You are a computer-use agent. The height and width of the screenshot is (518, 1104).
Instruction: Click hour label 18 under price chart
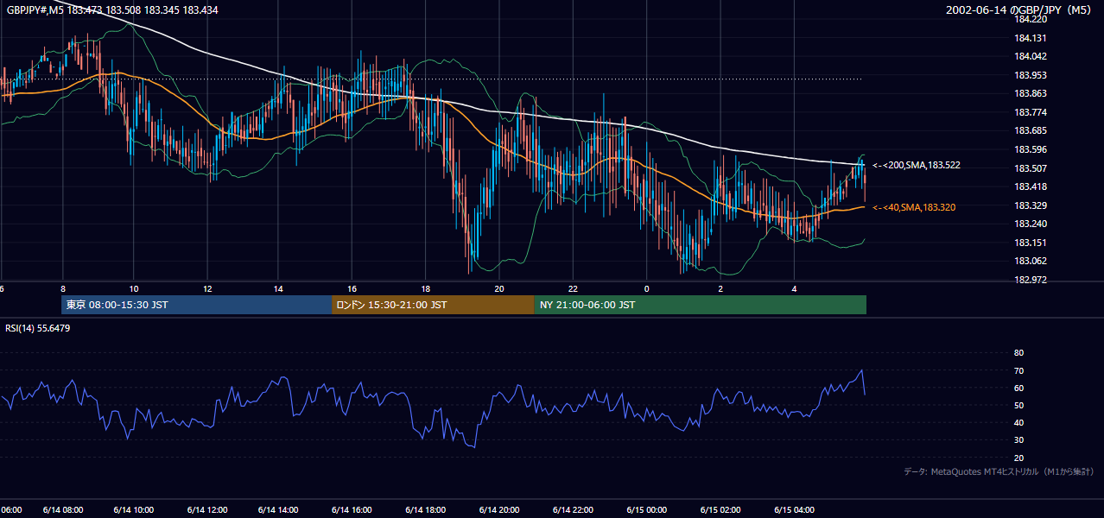426,288
